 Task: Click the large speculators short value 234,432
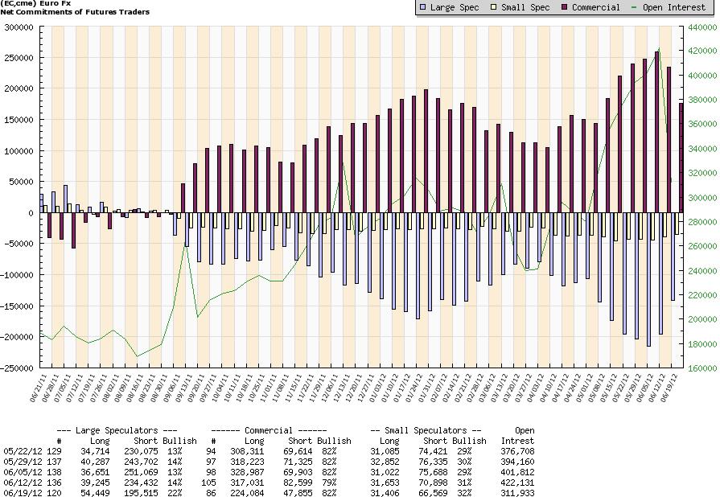[141, 483]
